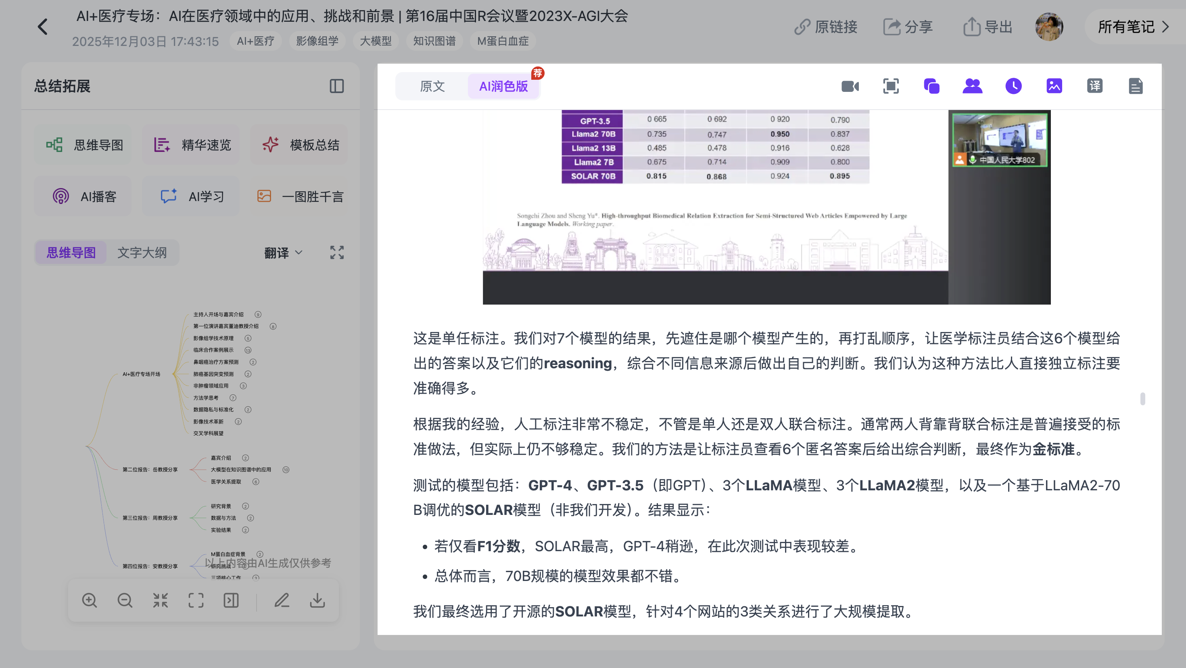1186x668 pixels.
Task: Select the 原文 version toggle
Action: [432, 86]
